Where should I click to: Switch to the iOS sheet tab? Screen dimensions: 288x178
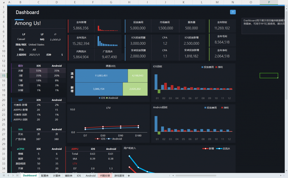pos(79,176)
